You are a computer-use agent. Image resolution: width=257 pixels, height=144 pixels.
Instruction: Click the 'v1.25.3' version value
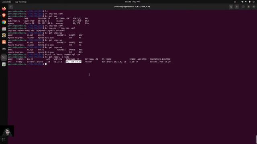pos(58,62)
